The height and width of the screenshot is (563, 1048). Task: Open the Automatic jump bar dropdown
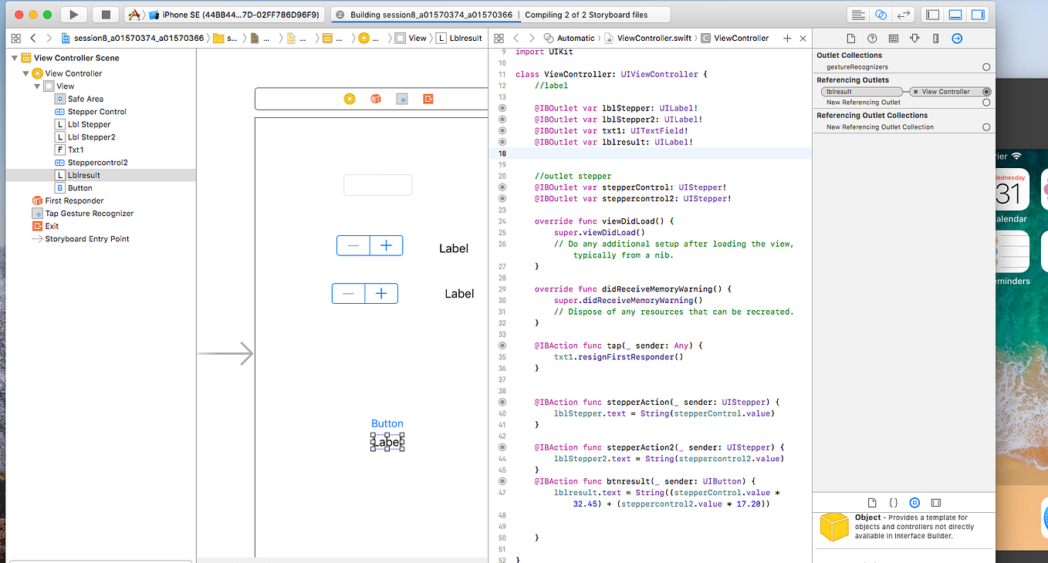[x=575, y=37]
